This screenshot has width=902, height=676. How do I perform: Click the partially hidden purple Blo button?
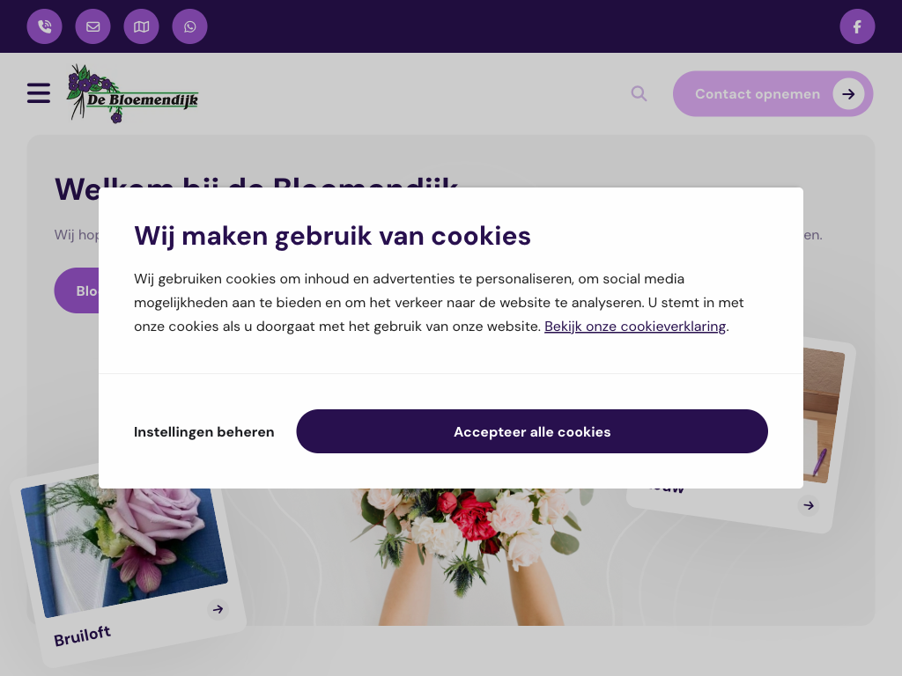(77, 290)
